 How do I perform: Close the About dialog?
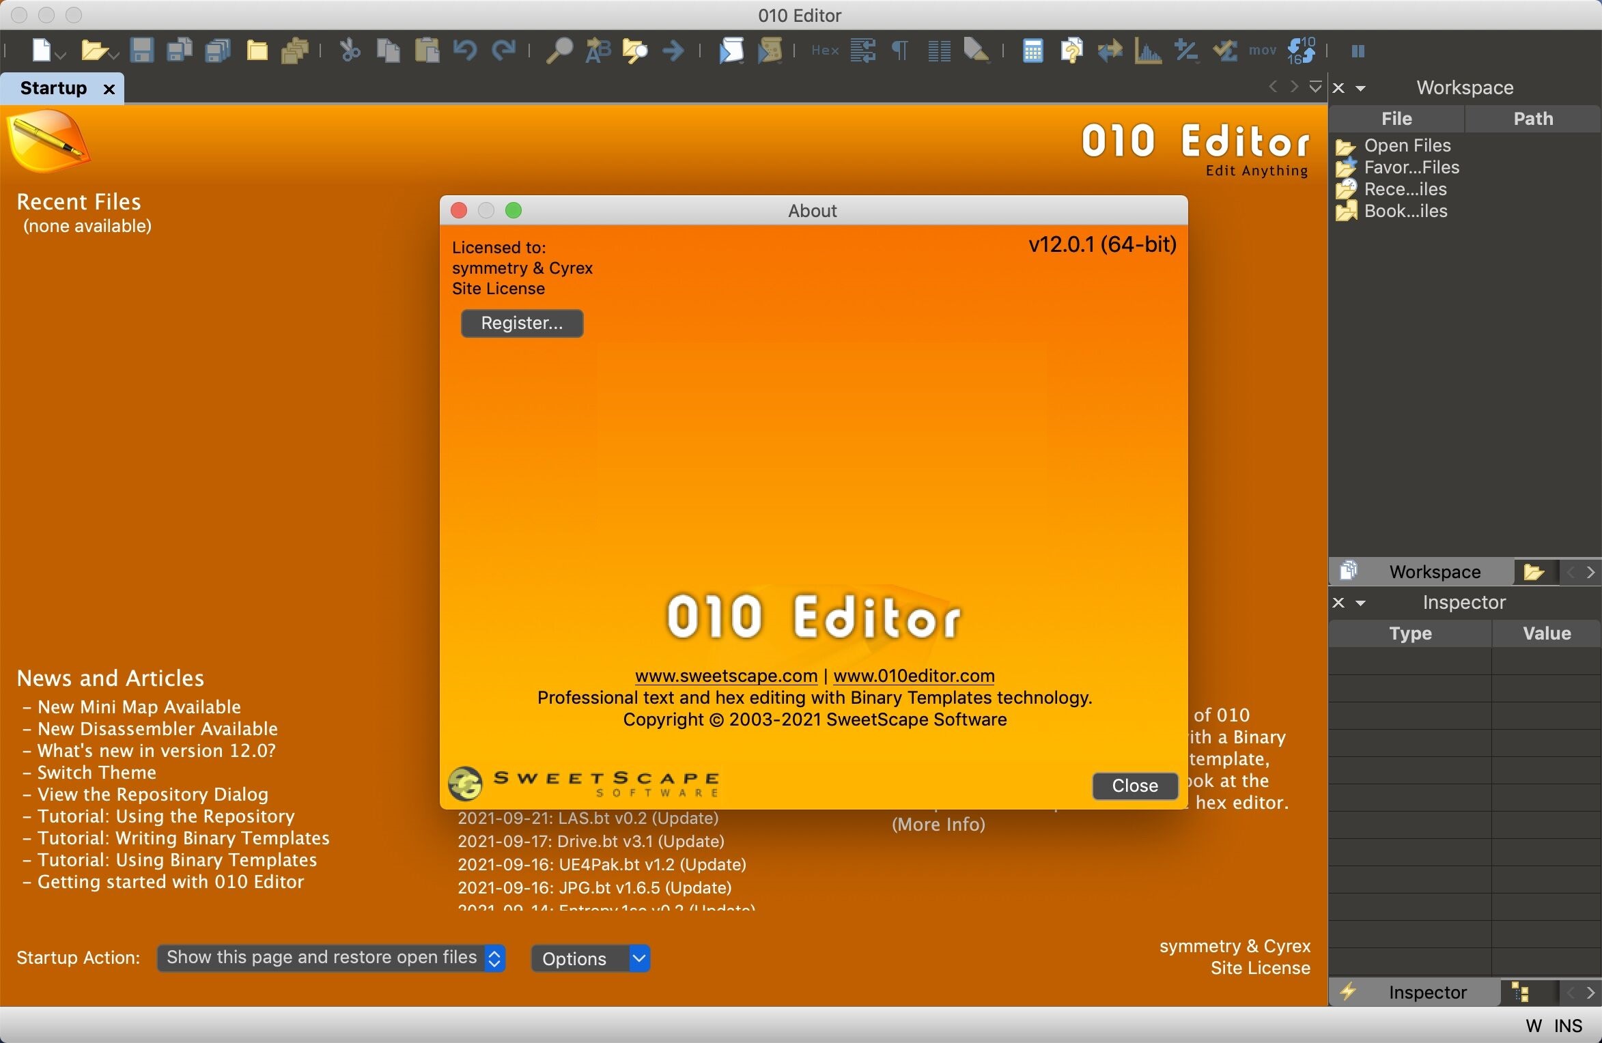pyautogui.click(x=1133, y=784)
